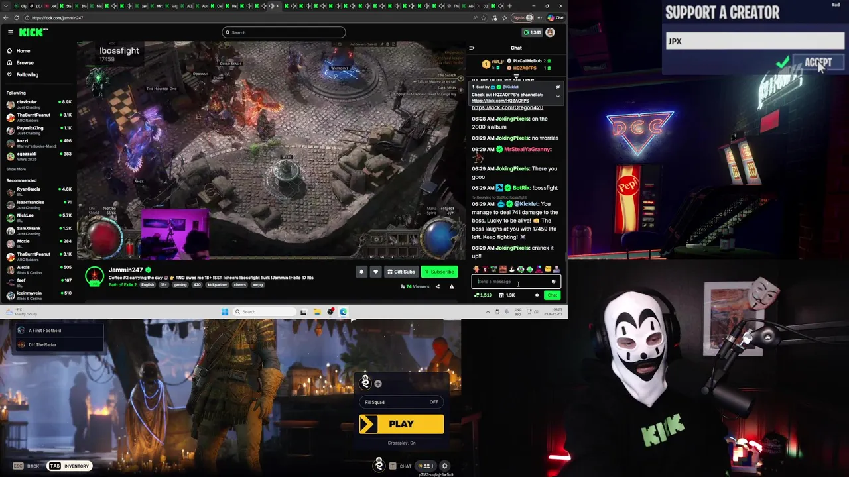849x477 pixels.
Task: Click the English tag
Action: coord(147,285)
